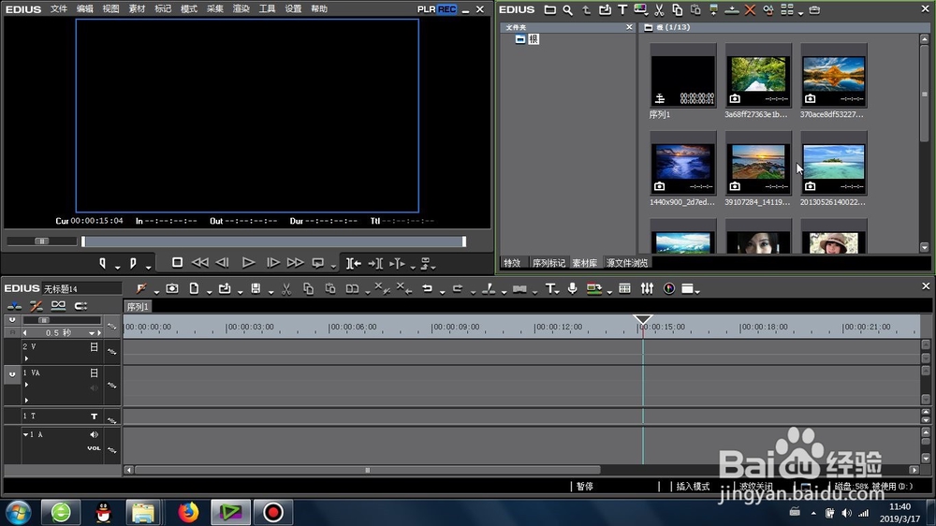Viewport: 936px width, 526px height.
Task: Open new folder icon in bin toolbar
Action: pyautogui.click(x=549, y=9)
